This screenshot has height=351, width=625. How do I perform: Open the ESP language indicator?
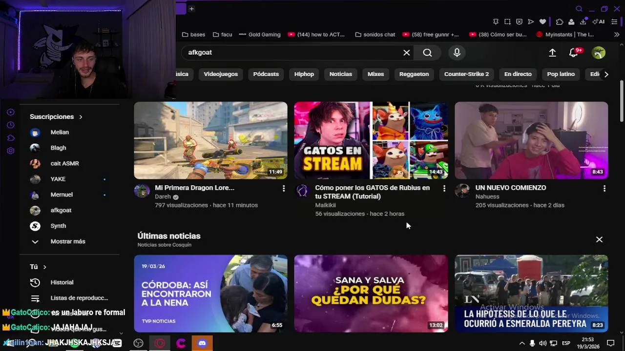pos(566,343)
